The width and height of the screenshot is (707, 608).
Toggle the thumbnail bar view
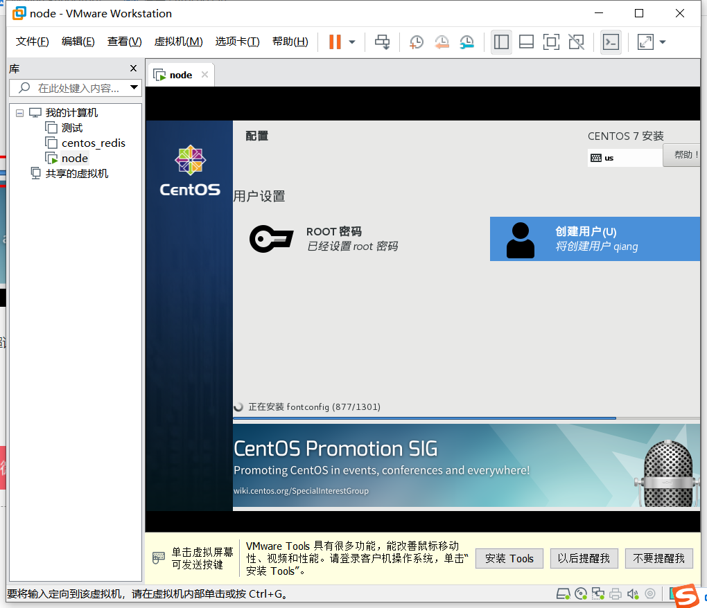point(526,42)
